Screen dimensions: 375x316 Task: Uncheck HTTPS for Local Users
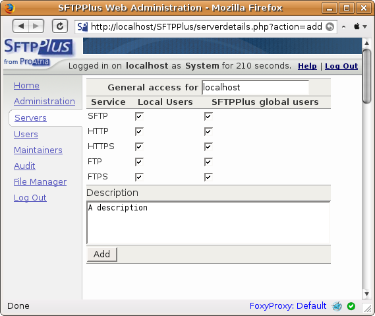139,146
